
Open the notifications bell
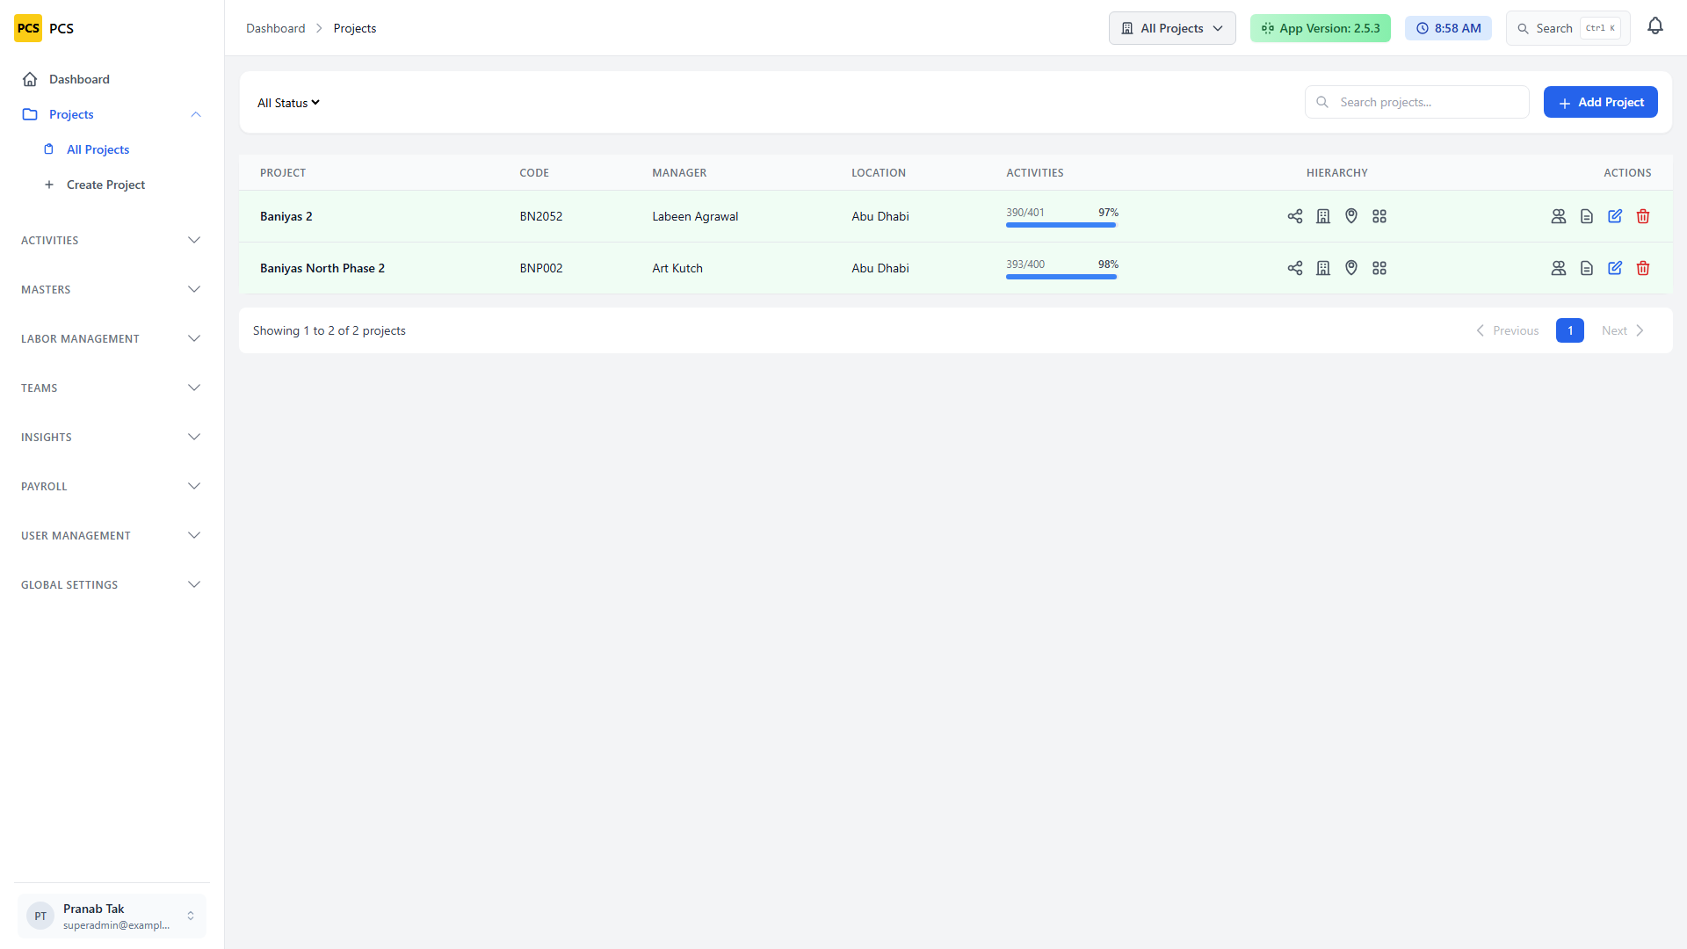point(1655,27)
